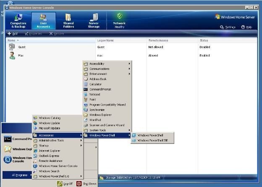
Task: Open Outlook Express
Action: (58, 156)
